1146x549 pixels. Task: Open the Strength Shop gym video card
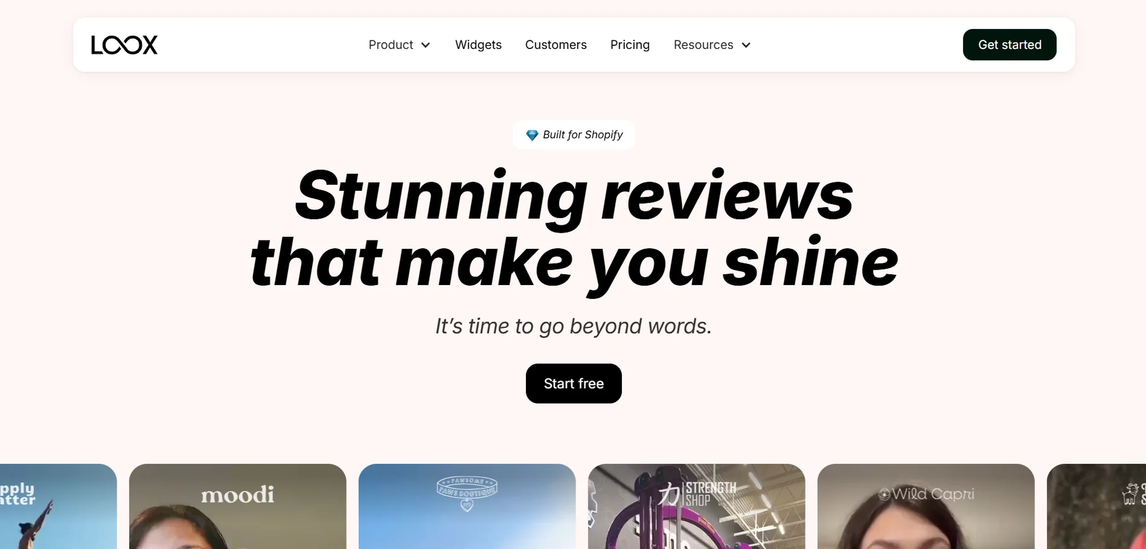tap(697, 506)
